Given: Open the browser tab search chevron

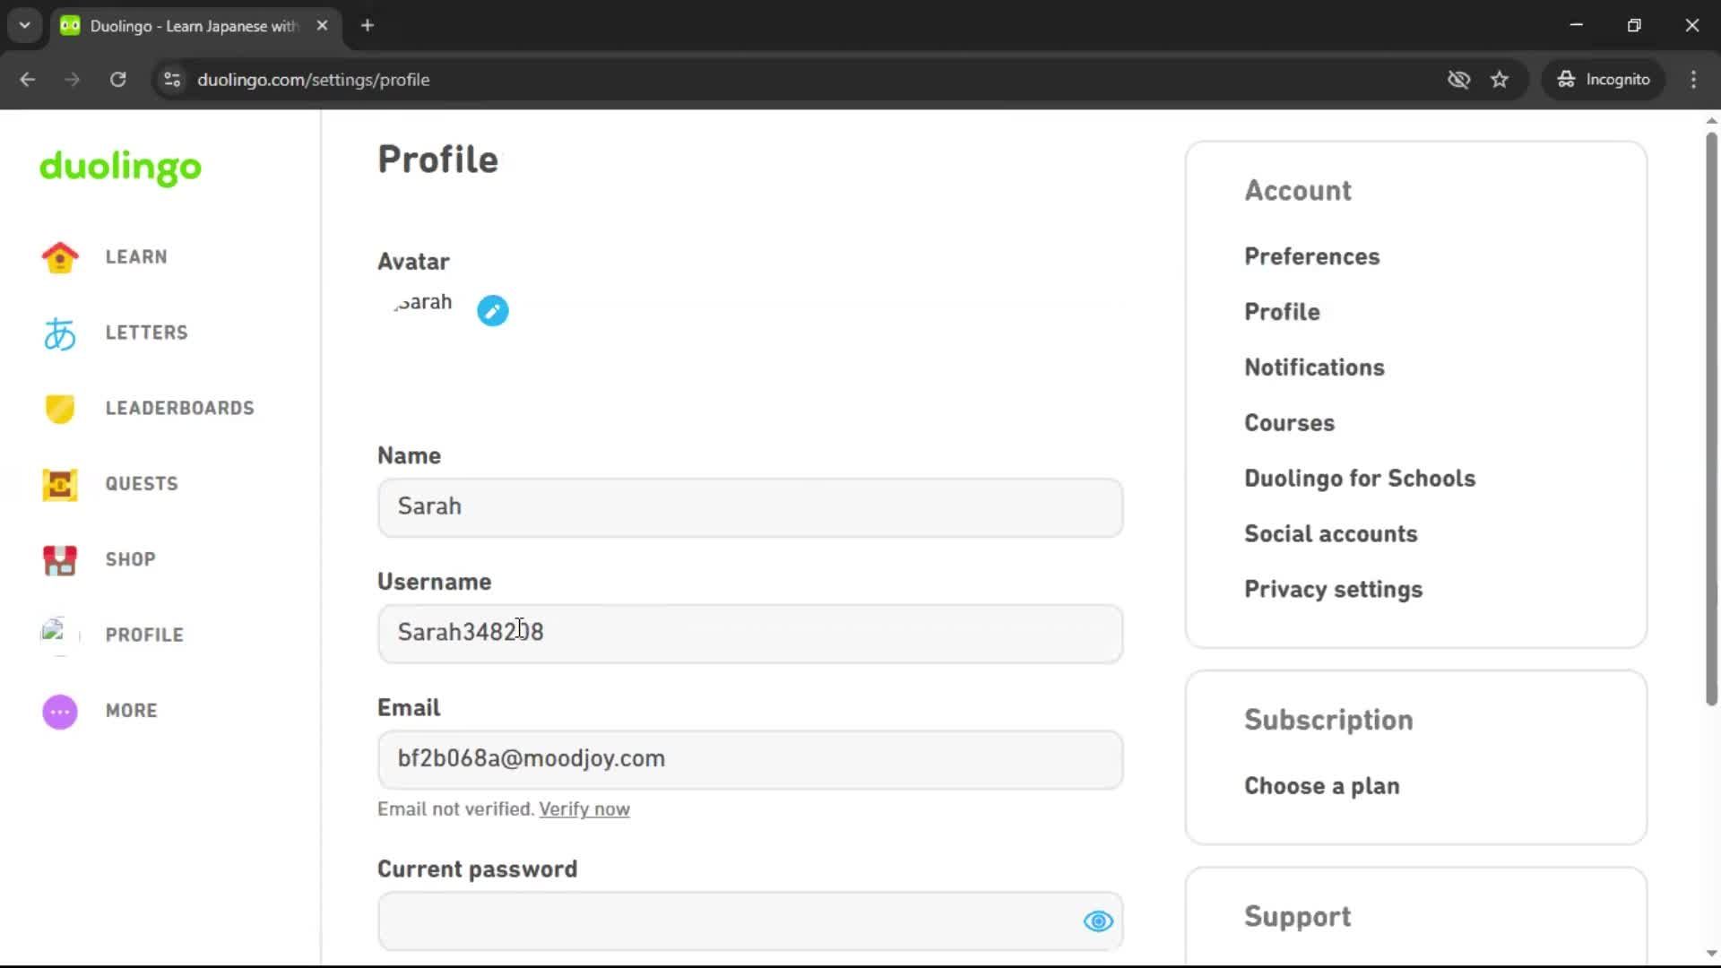Looking at the screenshot, I should coord(24,25).
